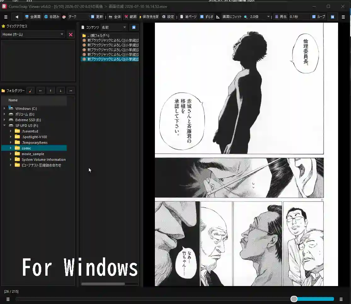The image size is (351, 304).
Task: Open 設定 settings
Action: 168,17
